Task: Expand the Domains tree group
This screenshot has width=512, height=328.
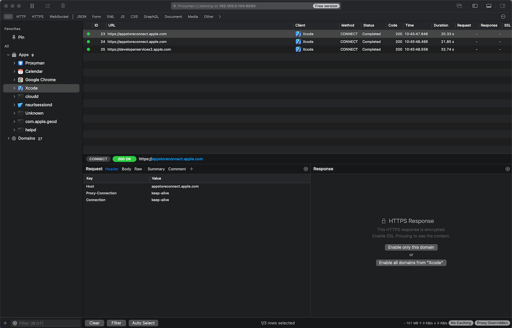Action: click(9, 139)
